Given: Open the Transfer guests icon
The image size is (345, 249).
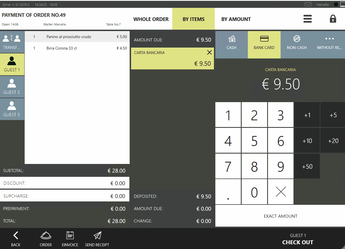Looking at the screenshot, I should pos(12,42).
